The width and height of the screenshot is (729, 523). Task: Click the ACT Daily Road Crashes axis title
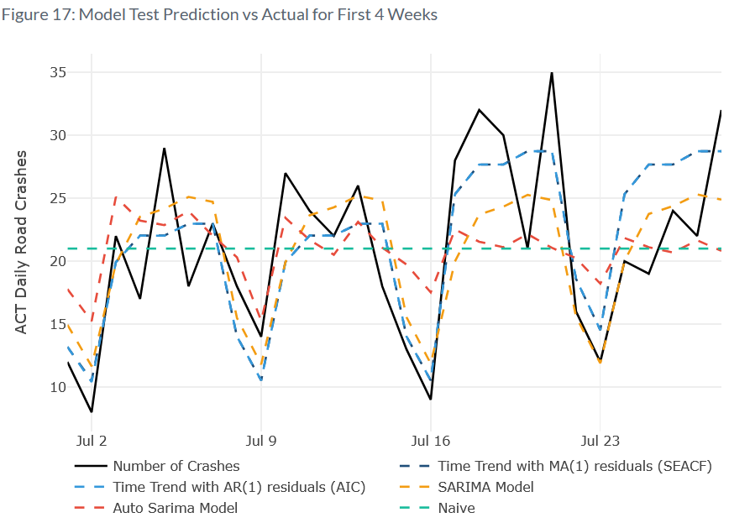(x=21, y=242)
